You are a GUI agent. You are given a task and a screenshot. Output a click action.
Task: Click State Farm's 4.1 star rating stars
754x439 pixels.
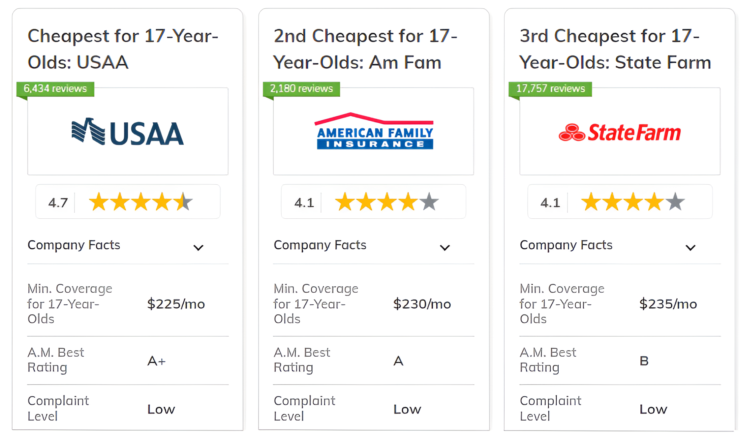point(632,202)
